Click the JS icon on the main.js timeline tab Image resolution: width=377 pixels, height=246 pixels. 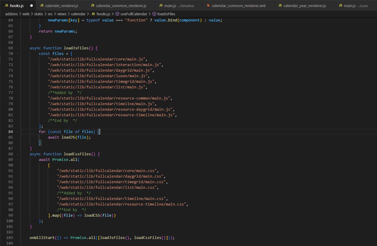pyautogui.click(x=161, y=5)
